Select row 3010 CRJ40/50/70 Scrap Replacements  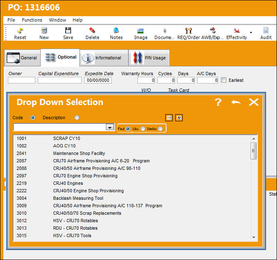coord(132,213)
